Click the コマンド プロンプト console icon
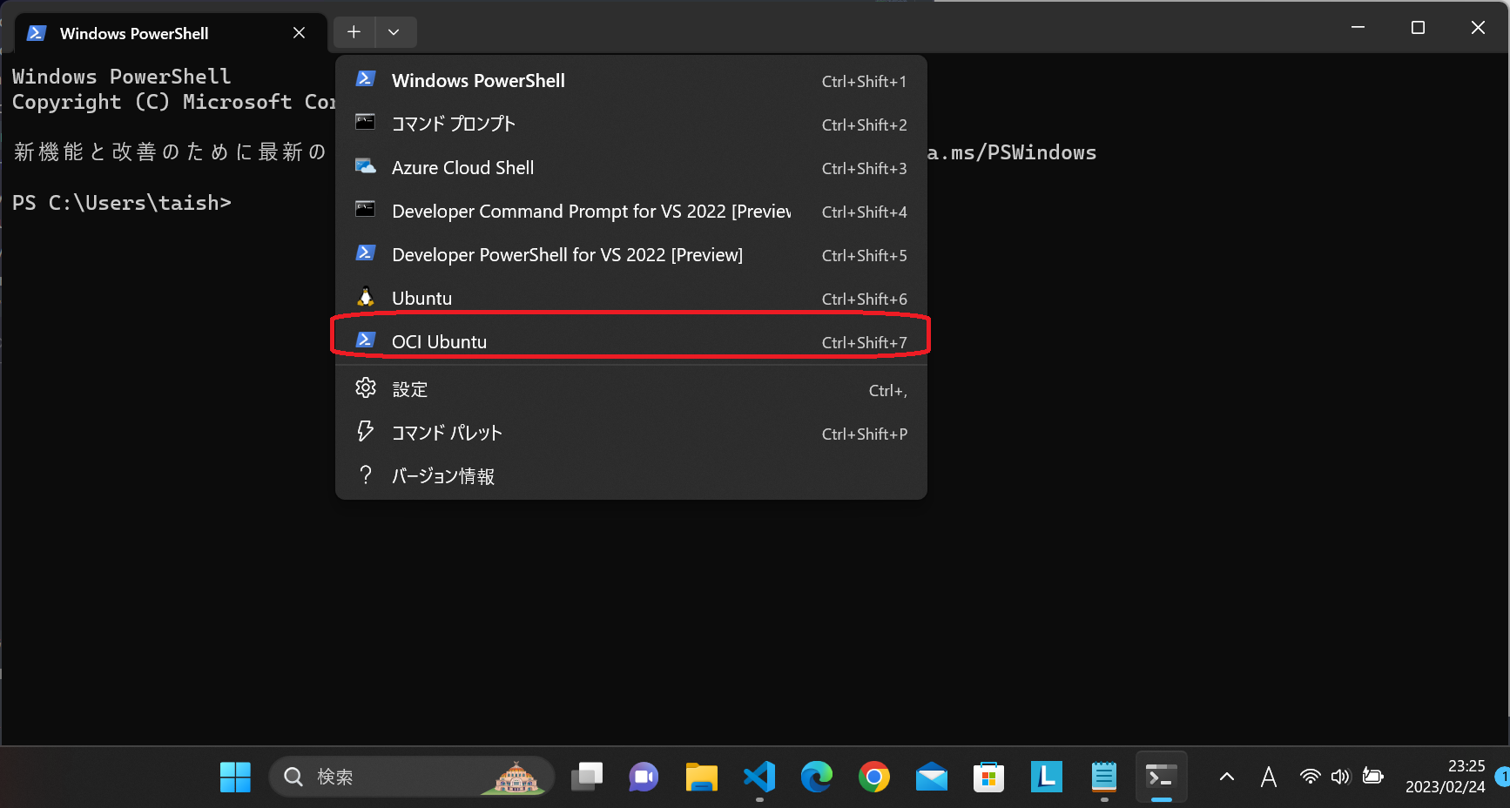The image size is (1510, 808). click(366, 122)
